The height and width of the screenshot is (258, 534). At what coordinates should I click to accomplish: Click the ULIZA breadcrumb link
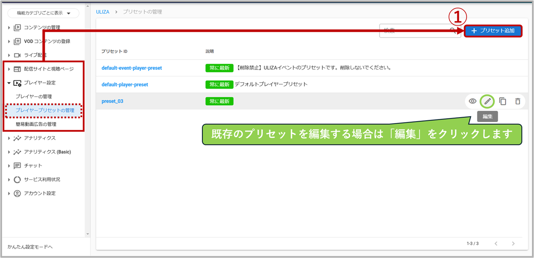[x=103, y=12]
